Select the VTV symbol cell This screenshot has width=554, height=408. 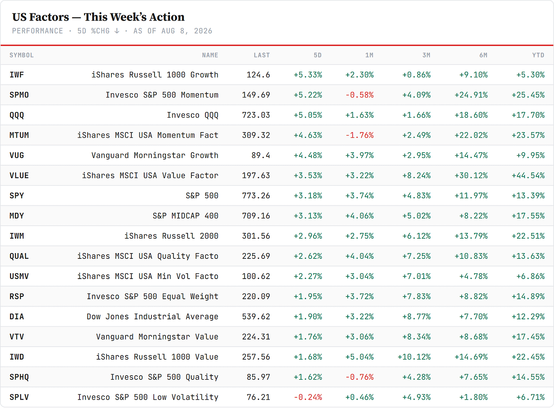pos(17,337)
